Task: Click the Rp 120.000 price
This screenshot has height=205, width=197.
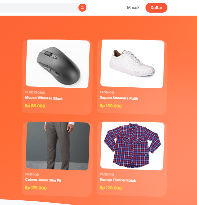Action: (111, 188)
